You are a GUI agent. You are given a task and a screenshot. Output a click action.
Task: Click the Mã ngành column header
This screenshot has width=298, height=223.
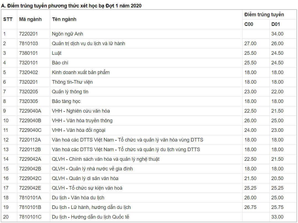click(30, 19)
